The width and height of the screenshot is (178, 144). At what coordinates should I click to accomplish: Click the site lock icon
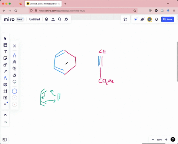[x=36, y=11]
